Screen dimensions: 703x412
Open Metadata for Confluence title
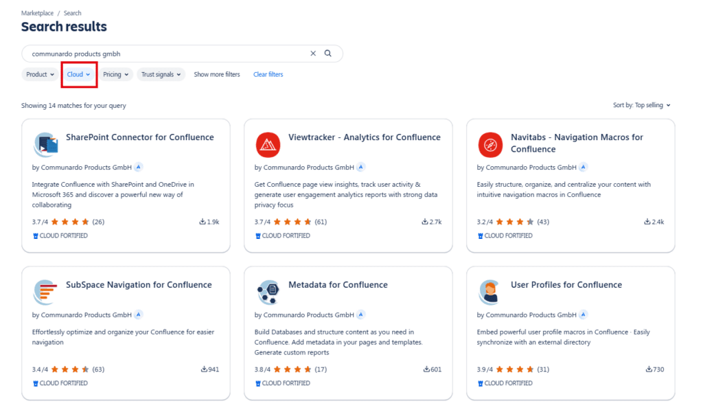coord(338,285)
